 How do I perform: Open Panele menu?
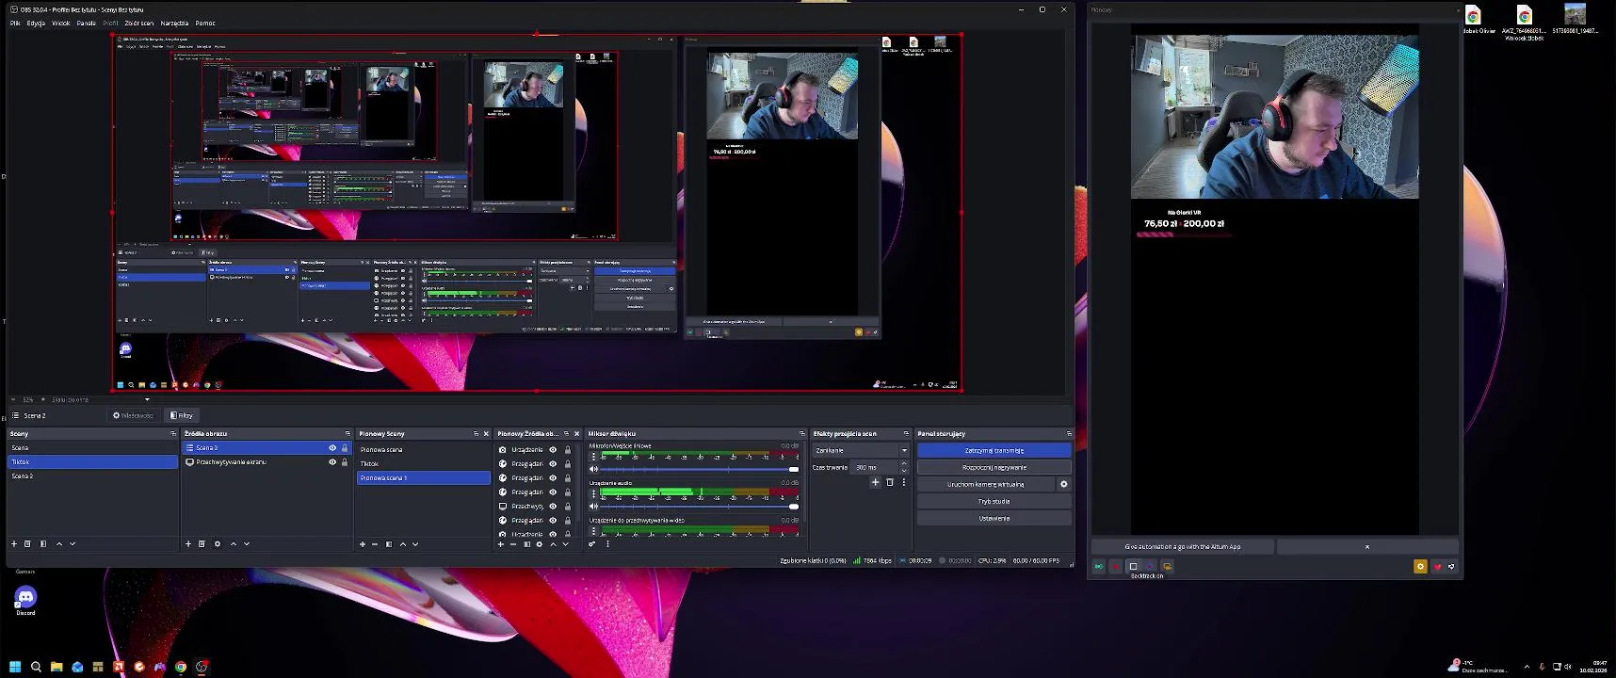87,23
